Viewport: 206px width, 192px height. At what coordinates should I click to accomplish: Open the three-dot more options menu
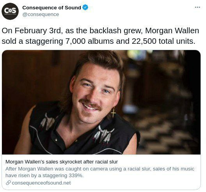click(197, 7)
